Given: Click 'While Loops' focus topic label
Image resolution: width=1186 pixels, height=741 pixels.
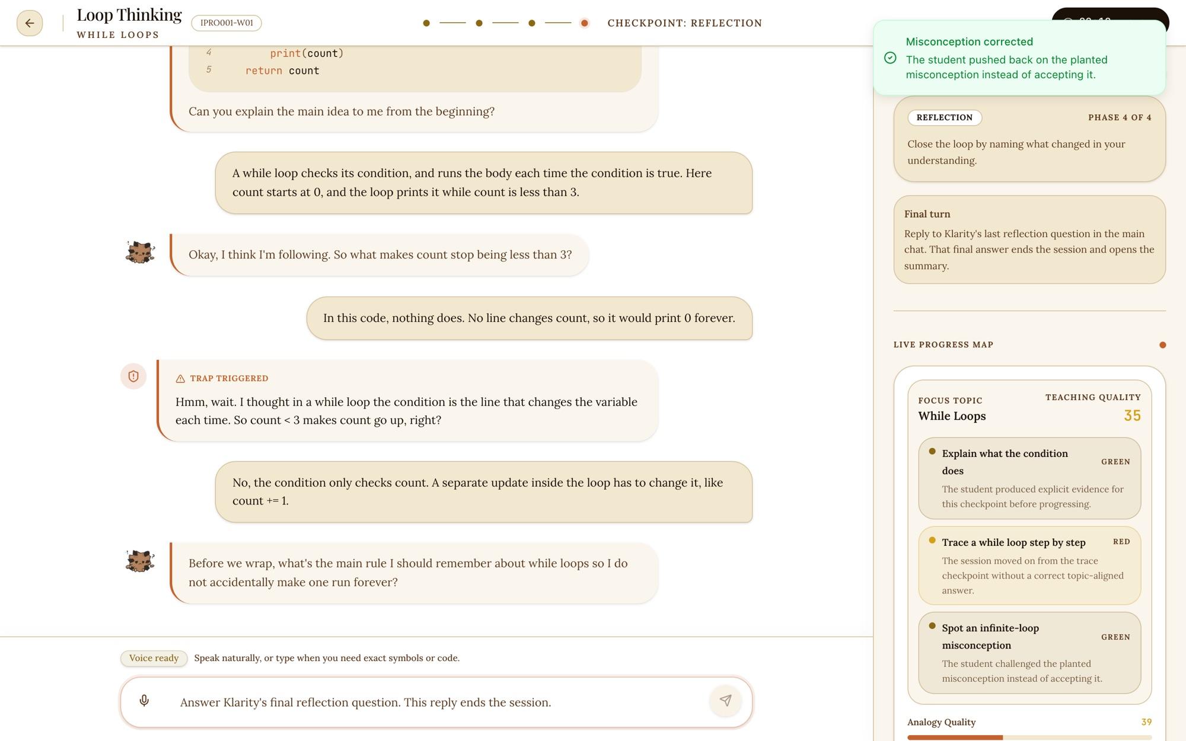Looking at the screenshot, I should tap(952, 416).
